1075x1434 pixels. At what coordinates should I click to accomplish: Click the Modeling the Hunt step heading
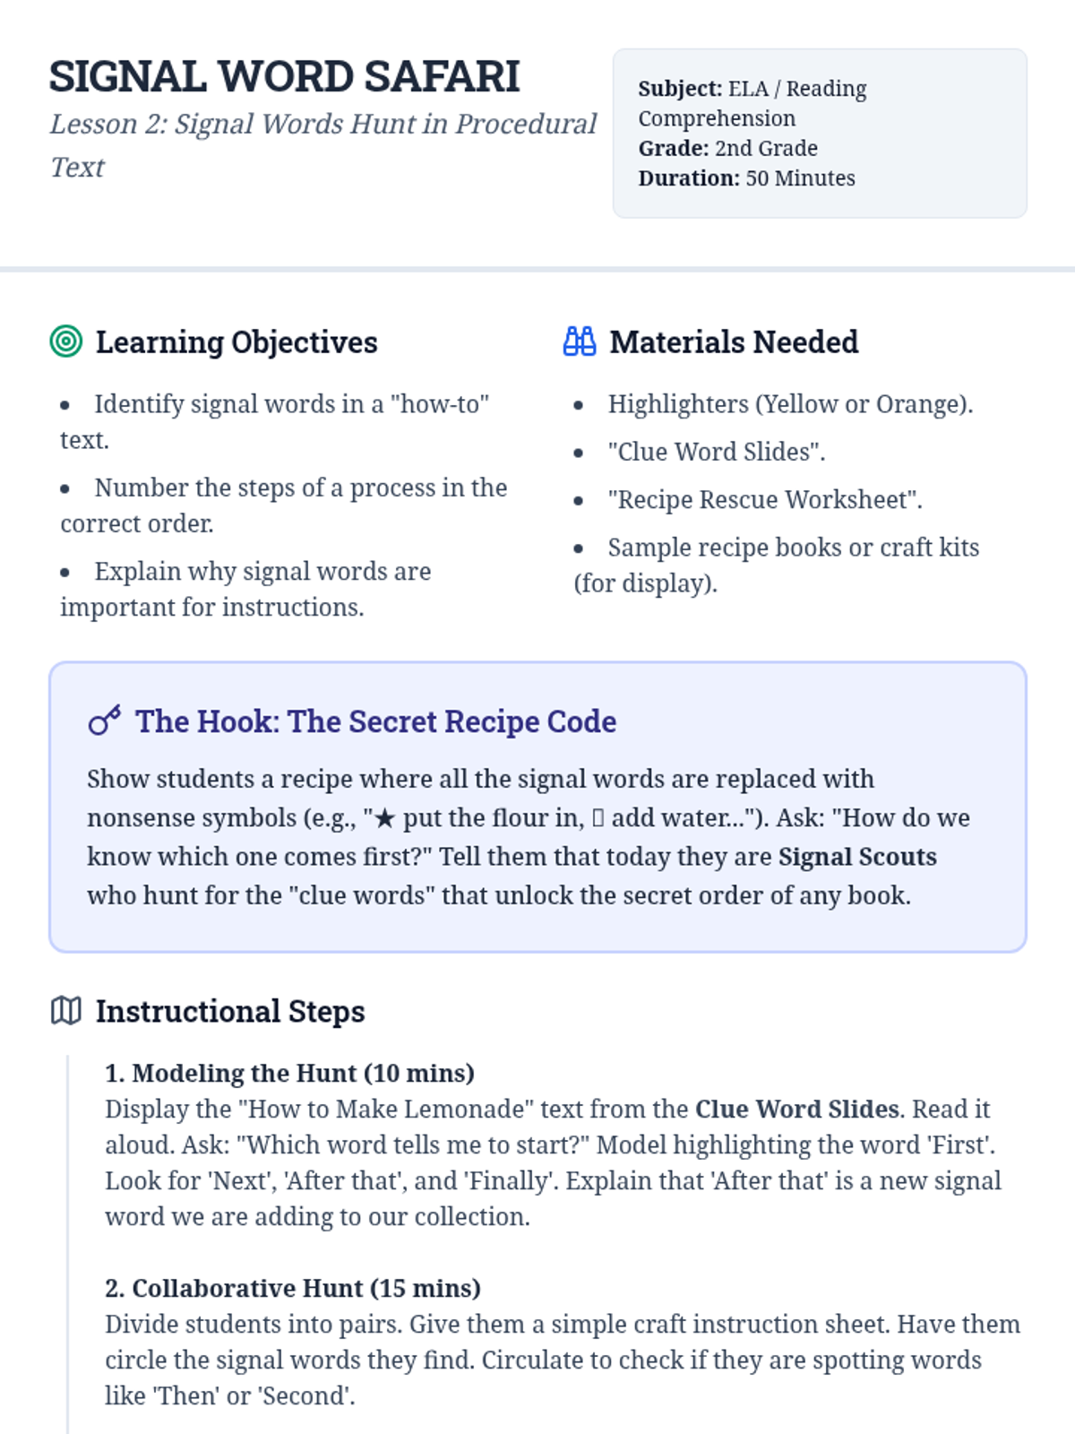(x=289, y=1074)
